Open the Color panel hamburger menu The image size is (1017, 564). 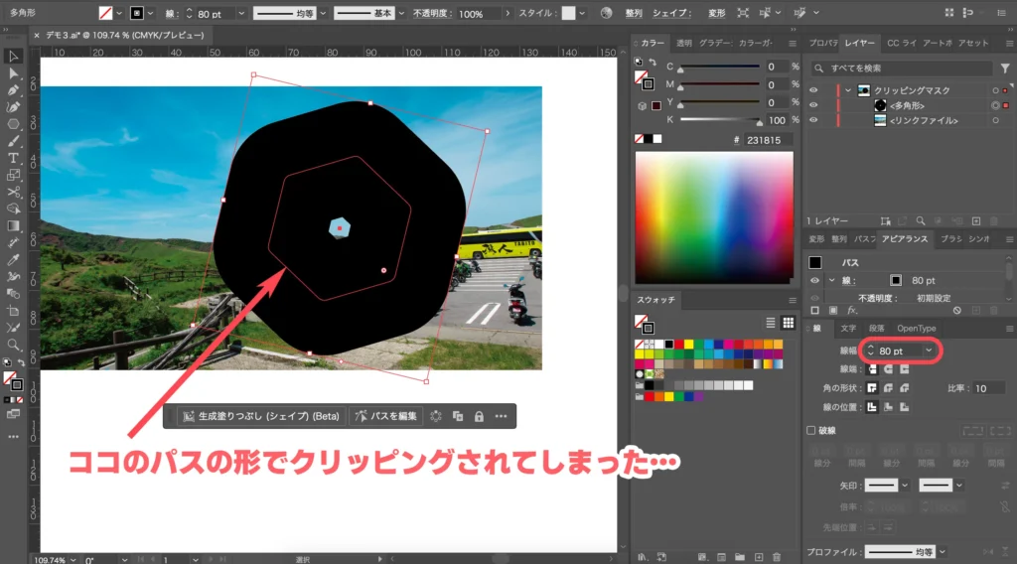click(x=792, y=44)
